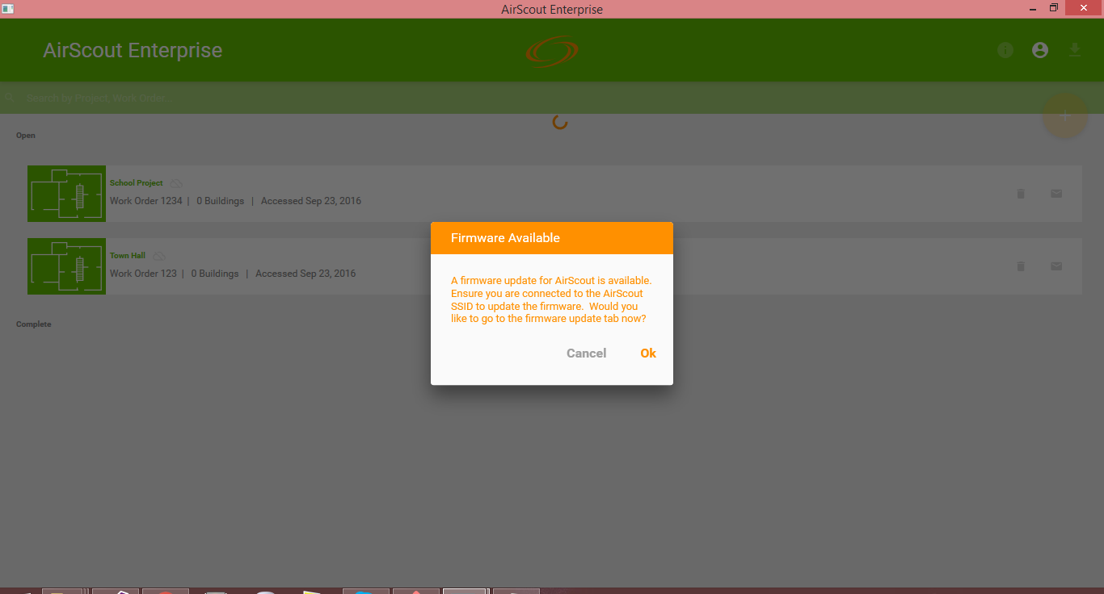Click Ok in the Firmware Available dialog
Image resolution: width=1104 pixels, height=594 pixels.
coord(647,353)
